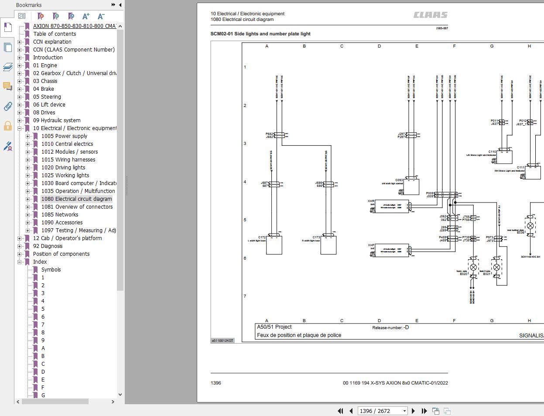The height and width of the screenshot is (416, 544).
Task: Collapse the Index bookmark node
Action: coord(20,262)
